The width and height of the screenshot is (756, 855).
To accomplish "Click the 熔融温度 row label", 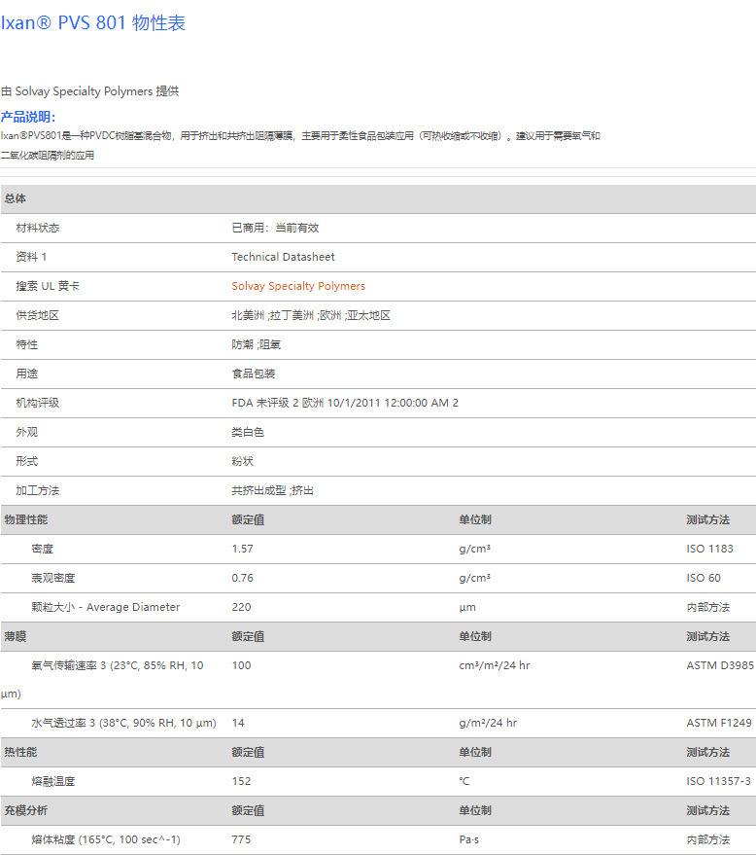I will coord(53,781).
